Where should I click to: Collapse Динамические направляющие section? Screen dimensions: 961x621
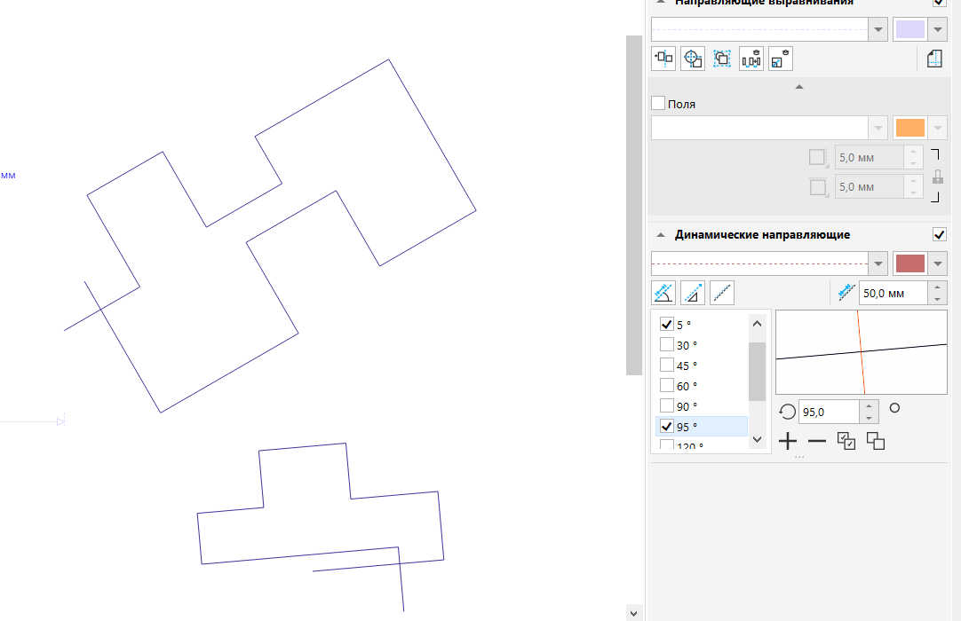click(661, 234)
